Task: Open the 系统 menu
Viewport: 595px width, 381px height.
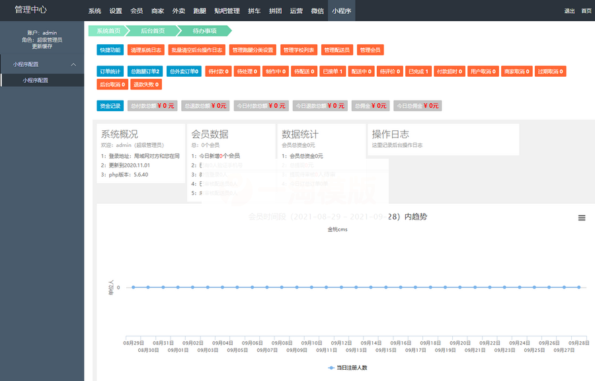Action: [x=94, y=11]
